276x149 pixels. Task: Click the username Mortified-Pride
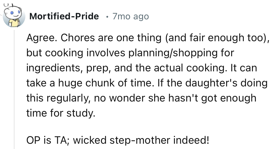point(64,16)
